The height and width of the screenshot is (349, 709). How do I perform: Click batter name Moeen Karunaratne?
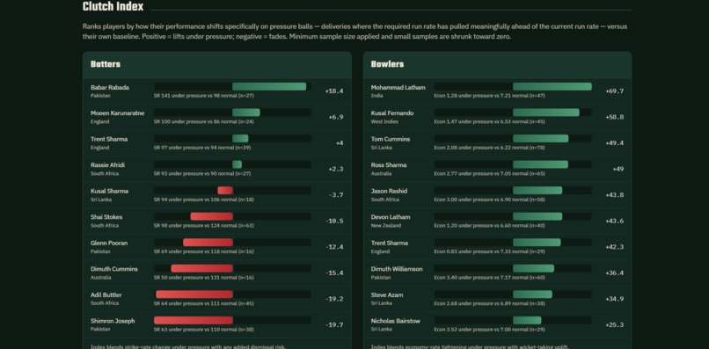coord(117,113)
